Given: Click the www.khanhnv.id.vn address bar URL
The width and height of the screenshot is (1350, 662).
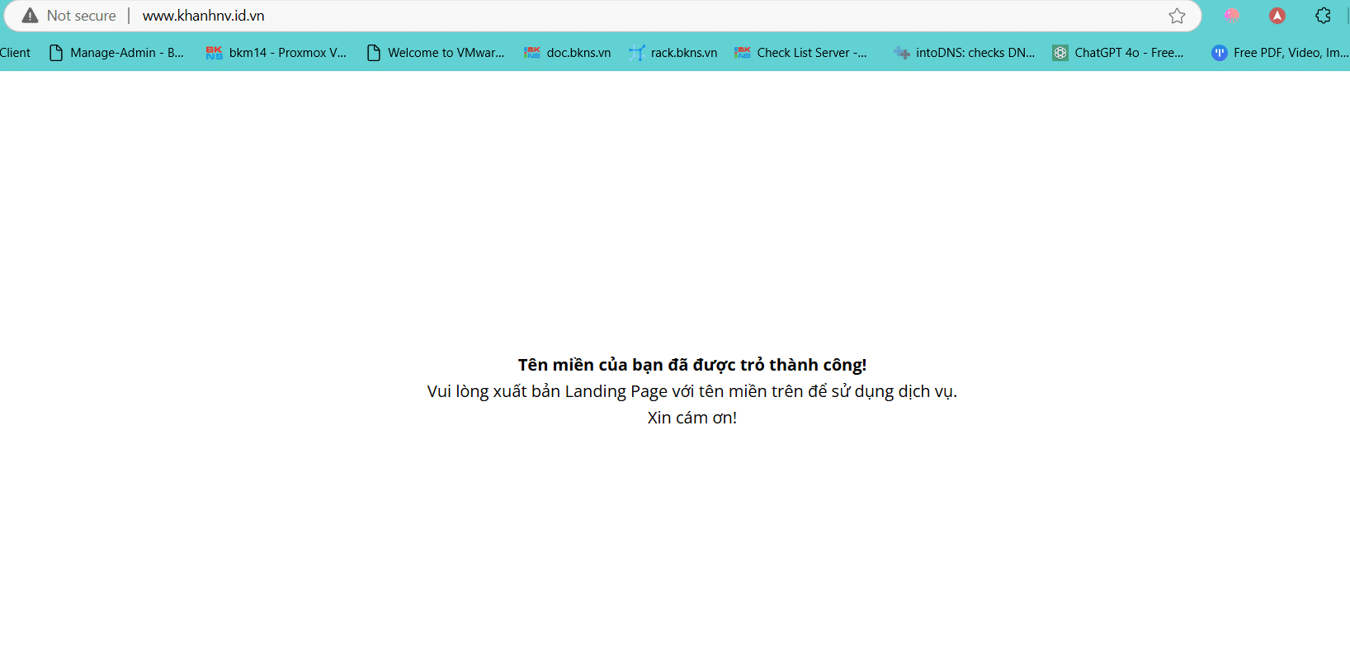Looking at the screenshot, I should (x=203, y=16).
